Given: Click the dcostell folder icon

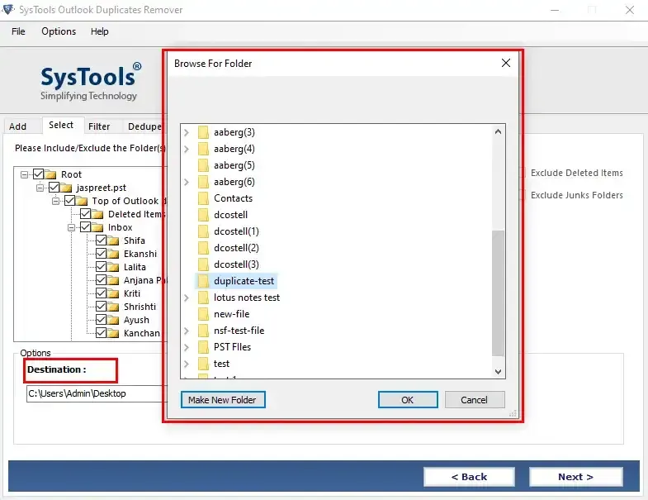Looking at the screenshot, I should click(x=203, y=215).
